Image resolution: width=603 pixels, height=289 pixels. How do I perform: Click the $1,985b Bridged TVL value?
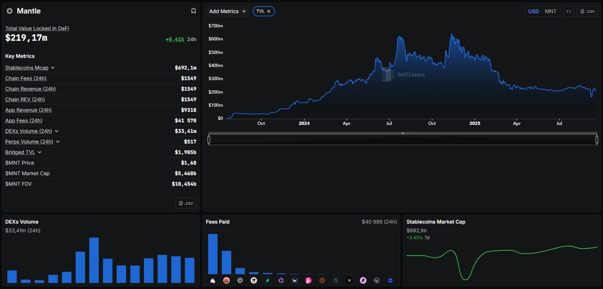pos(186,152)
